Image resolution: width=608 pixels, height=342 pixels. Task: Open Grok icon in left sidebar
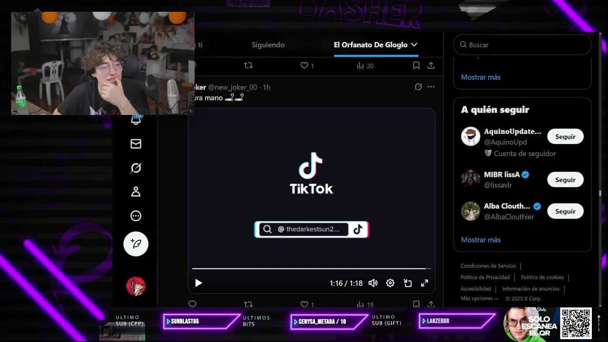click(136, 168)
